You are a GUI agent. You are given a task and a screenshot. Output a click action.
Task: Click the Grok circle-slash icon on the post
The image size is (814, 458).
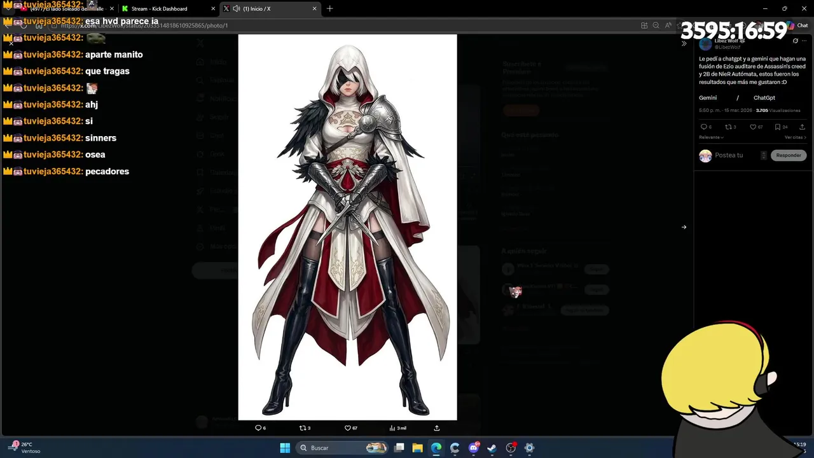pos(795,41)
